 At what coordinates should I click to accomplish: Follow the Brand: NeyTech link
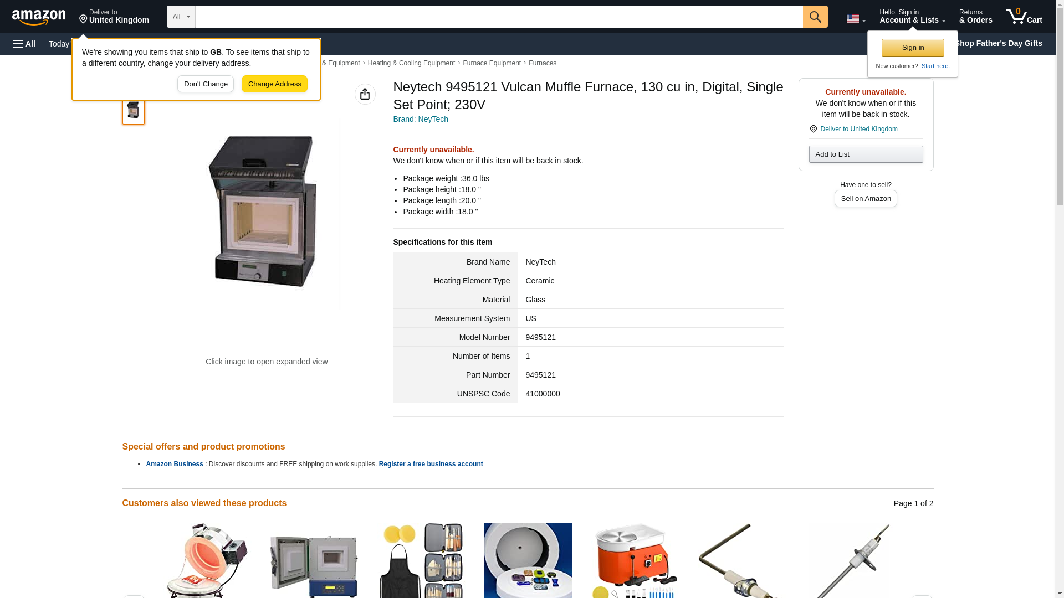click(421, 119)
